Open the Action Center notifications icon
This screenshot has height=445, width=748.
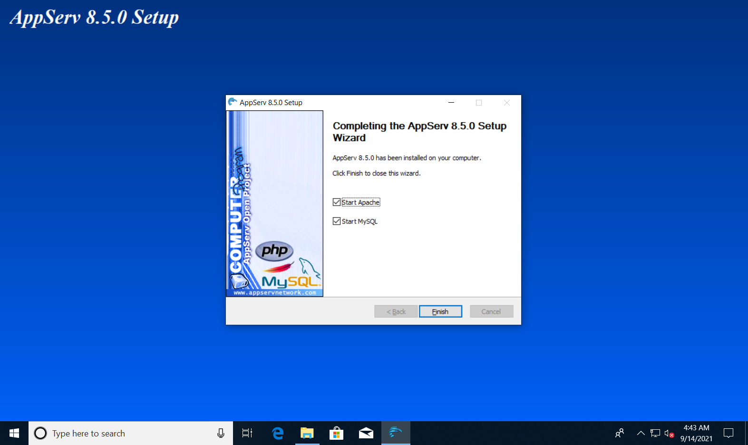(x=729, y=433)
